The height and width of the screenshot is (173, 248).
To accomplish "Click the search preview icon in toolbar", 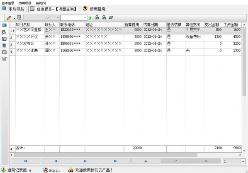I will pyautogui.click(x=19, y=17).
